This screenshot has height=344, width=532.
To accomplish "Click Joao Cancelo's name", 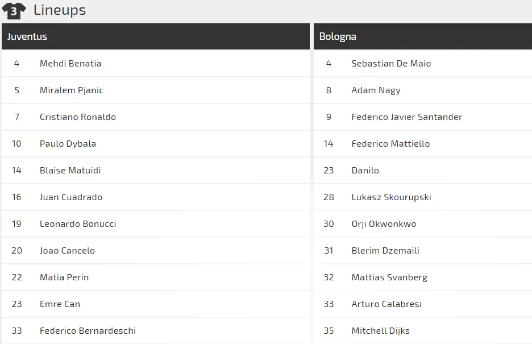I will pyautogui.click(x=67, y=251).
